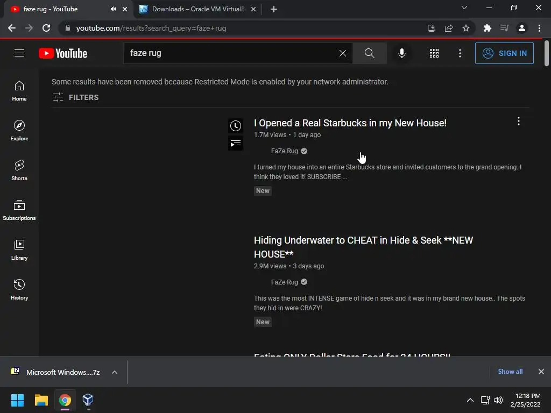Clear the faze rug search text
551x413 pixels.
point(343,53)
